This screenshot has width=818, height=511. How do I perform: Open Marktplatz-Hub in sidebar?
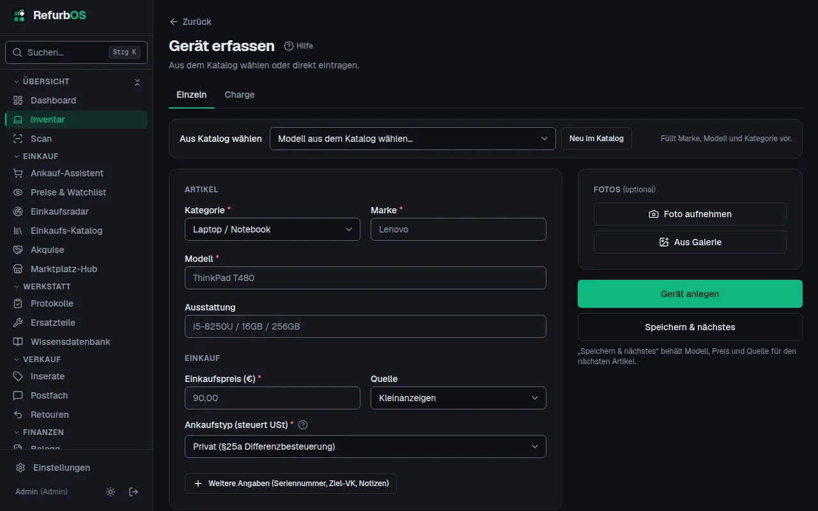click(76, 269)
